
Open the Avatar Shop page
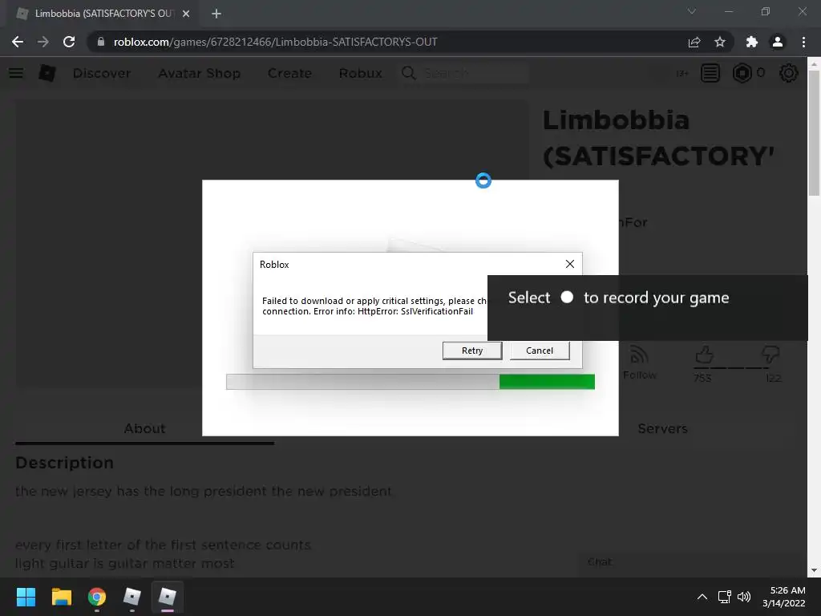point(200,73)
